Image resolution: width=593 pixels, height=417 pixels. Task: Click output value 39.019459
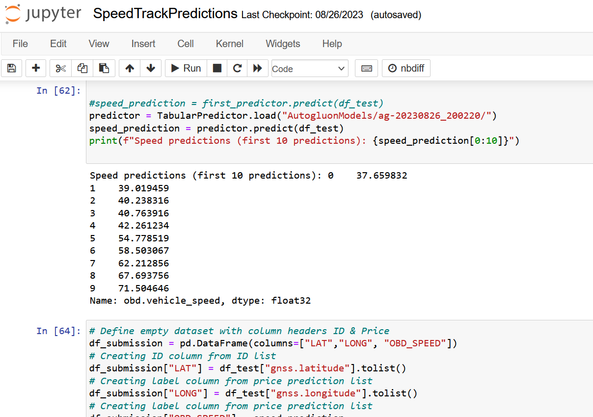[143, 188]
